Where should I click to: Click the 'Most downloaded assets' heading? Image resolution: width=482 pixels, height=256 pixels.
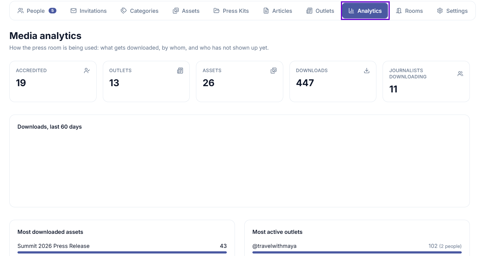pos(50,232)
